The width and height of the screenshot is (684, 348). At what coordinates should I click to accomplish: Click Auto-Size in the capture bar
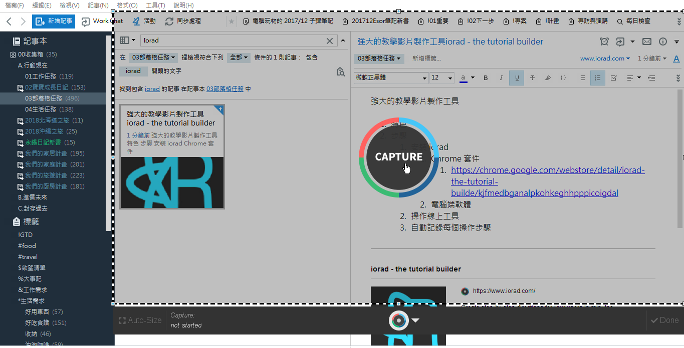coord(140,320)
